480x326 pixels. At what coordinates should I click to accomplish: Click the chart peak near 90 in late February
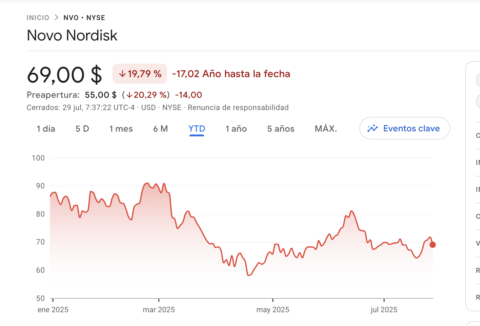coord(147,183)
